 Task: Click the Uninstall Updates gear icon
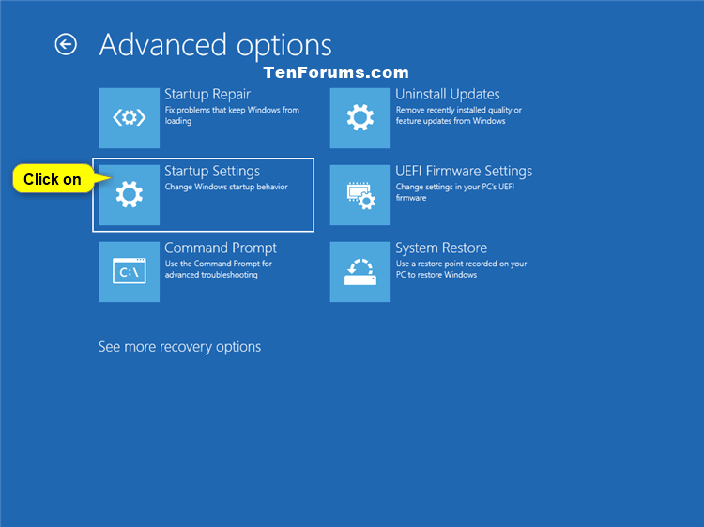(x=360, y=118)
